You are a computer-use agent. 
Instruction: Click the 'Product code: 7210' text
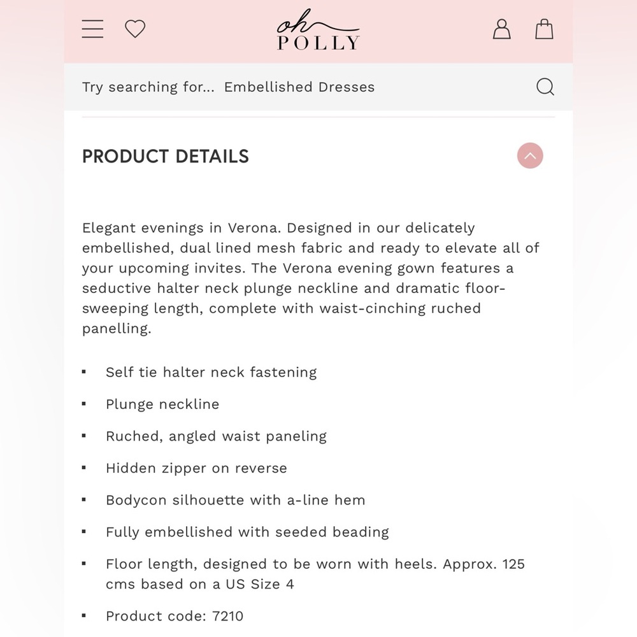(x=175, y=616)
